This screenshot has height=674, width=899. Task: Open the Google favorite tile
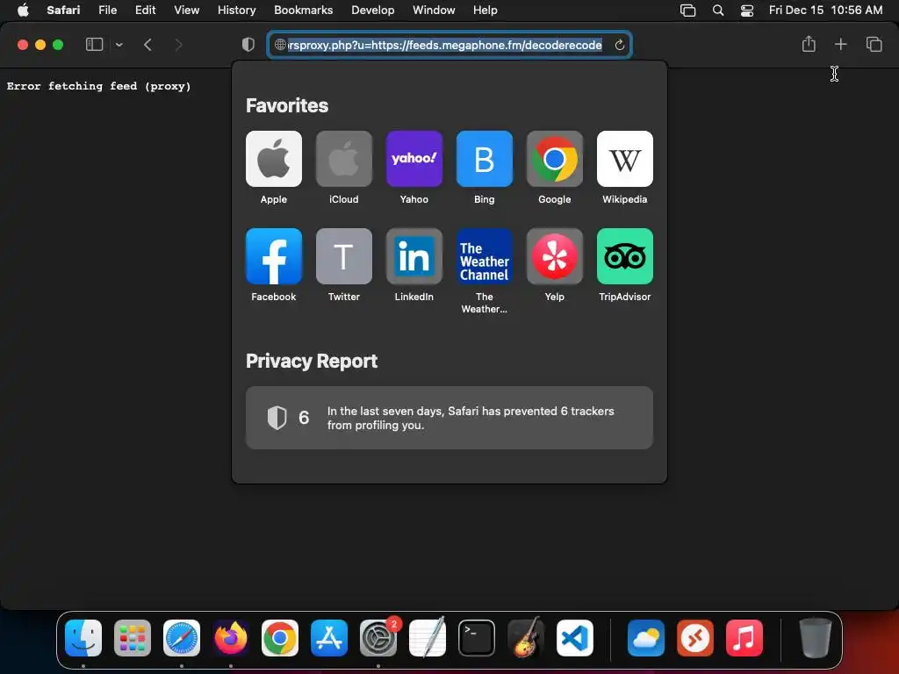(x=555, y=159)
